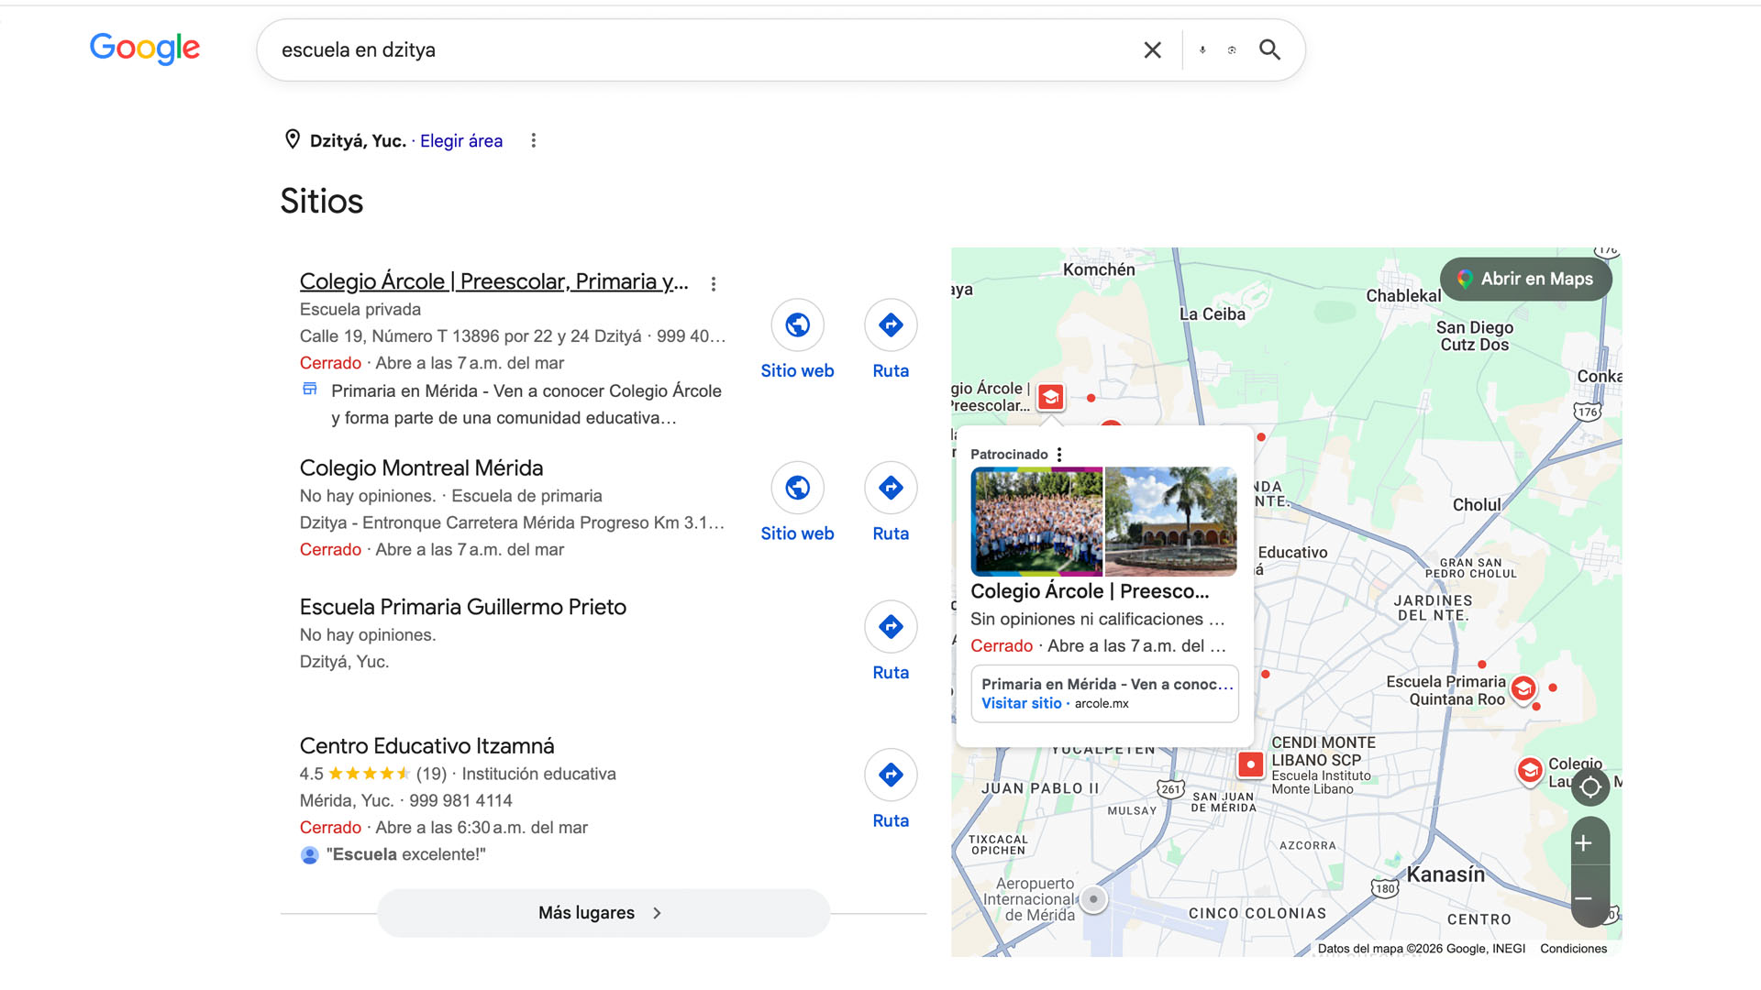Click the Ruta directions icon for Centro Educativo Itzamná
This screenshot has width=1761, height=990.
coord(891,775)
